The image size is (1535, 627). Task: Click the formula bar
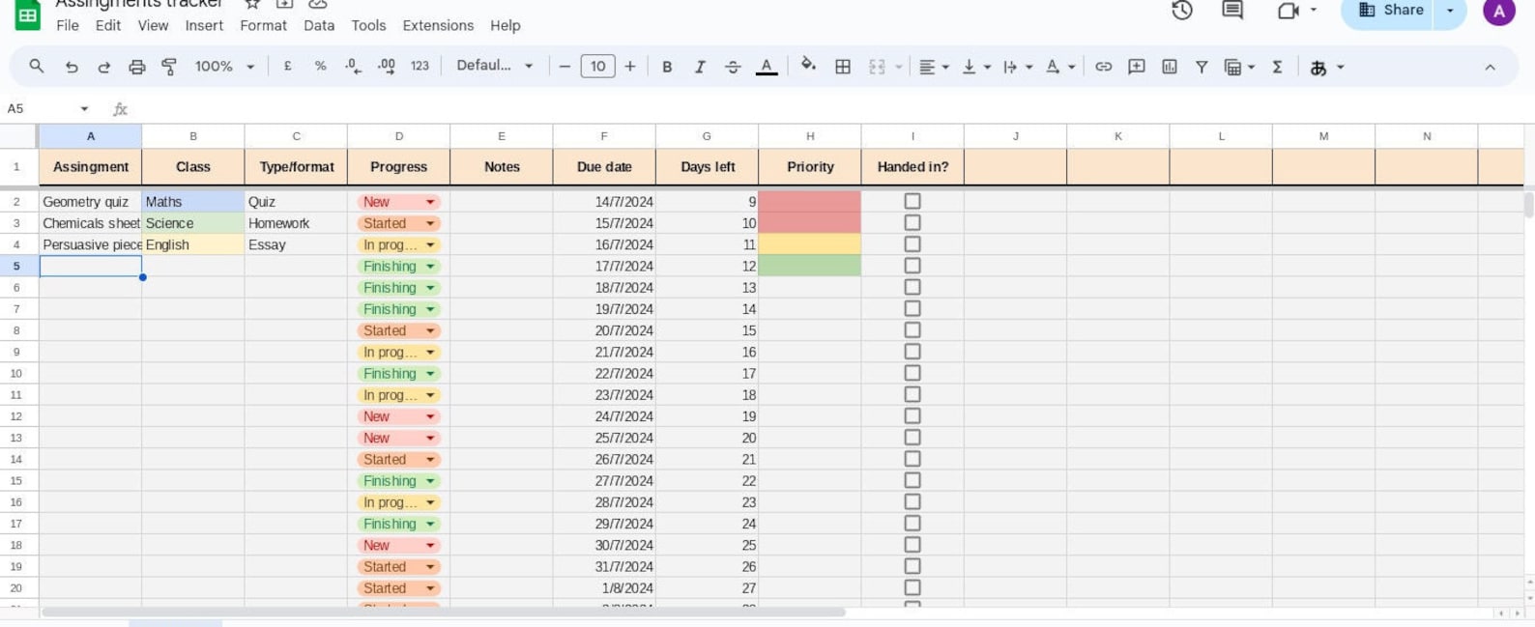pos(831,109)
